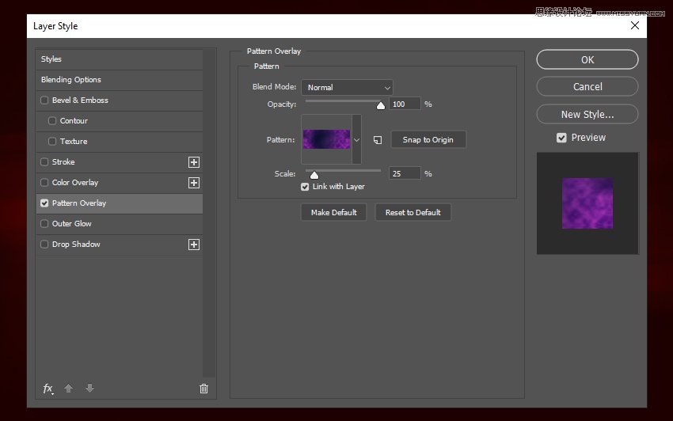Add another Drop Shadow with plus icon

point(194,245)
